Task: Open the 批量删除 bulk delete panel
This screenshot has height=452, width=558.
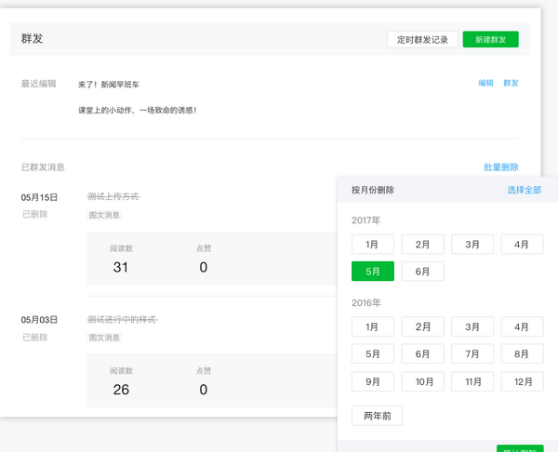Action: pyautogui.click(x=500, y=167)
